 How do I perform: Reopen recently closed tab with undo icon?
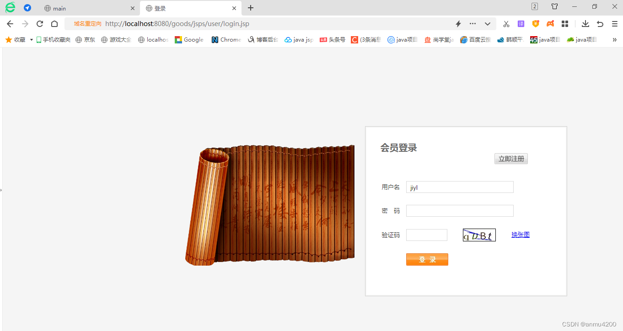coord(599,24)
